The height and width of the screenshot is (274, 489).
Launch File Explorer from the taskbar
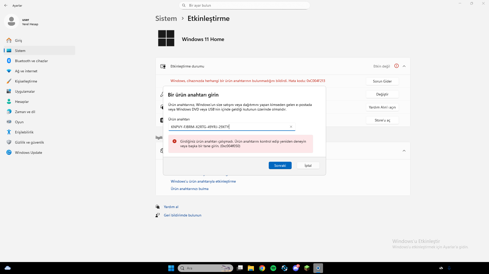[251, 268]
